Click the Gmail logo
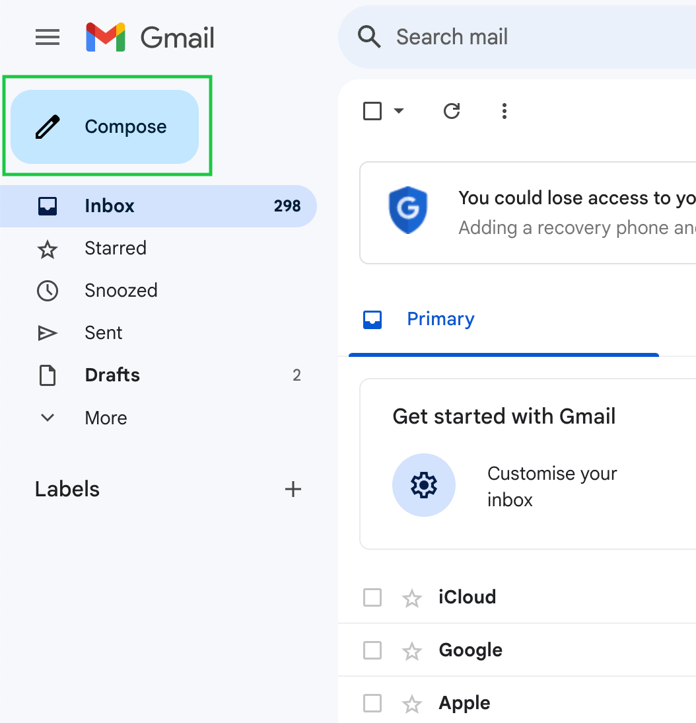 click(x=150, y=38)
